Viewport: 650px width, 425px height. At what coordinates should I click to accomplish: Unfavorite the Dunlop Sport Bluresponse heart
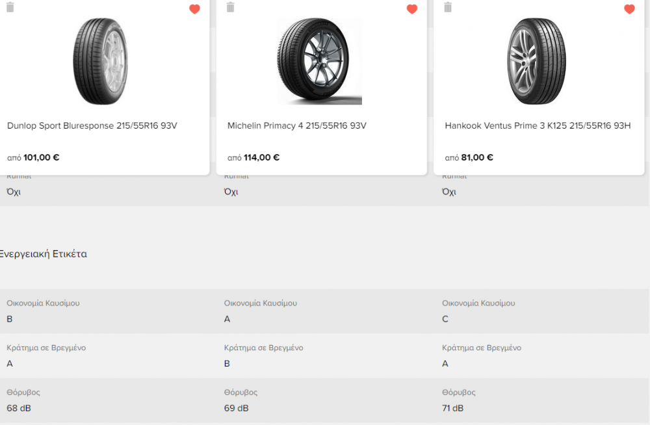(x=194, y=8)
